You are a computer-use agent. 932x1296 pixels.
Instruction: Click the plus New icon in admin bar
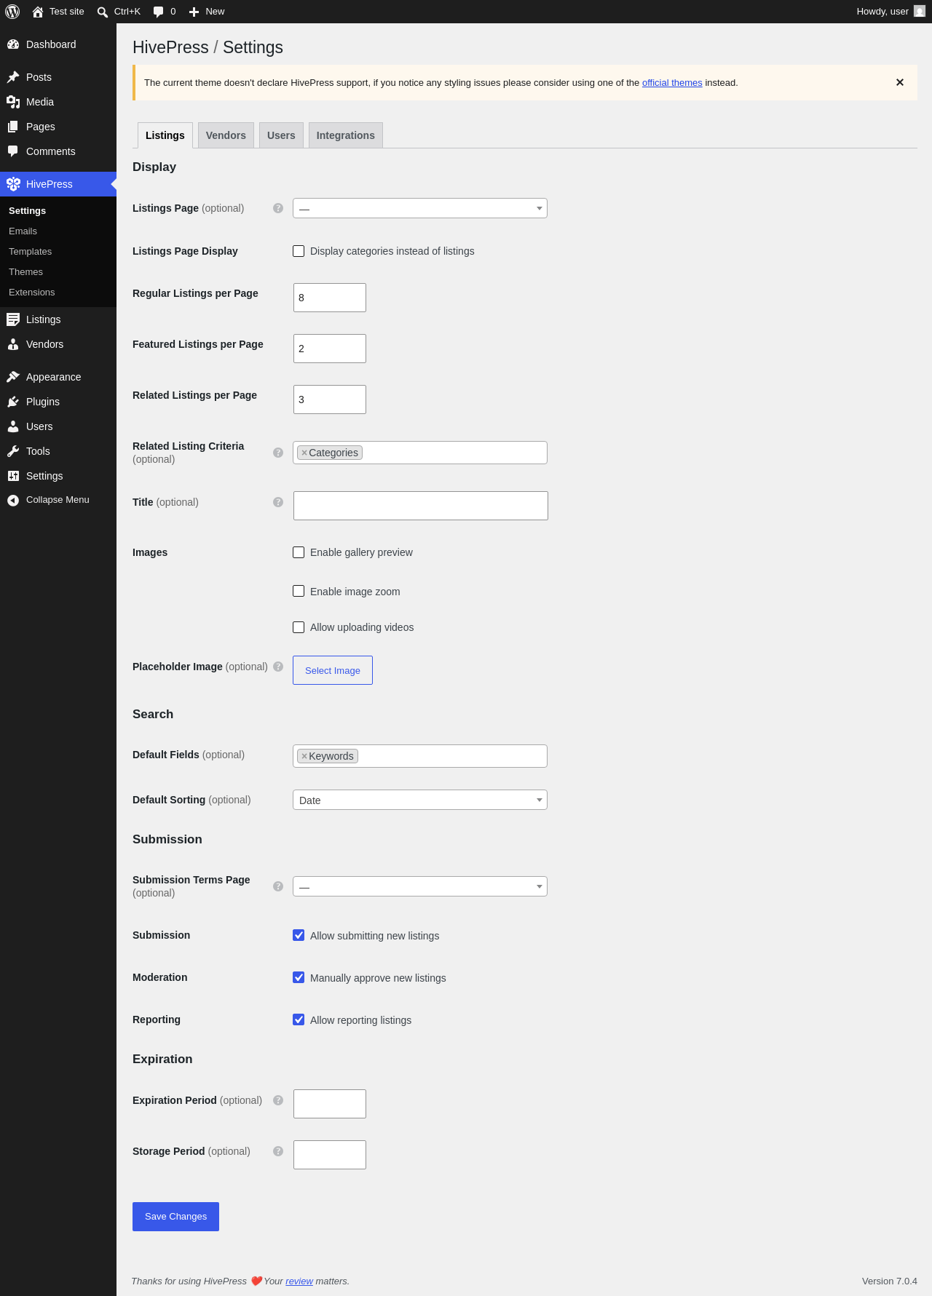[194, 12]
